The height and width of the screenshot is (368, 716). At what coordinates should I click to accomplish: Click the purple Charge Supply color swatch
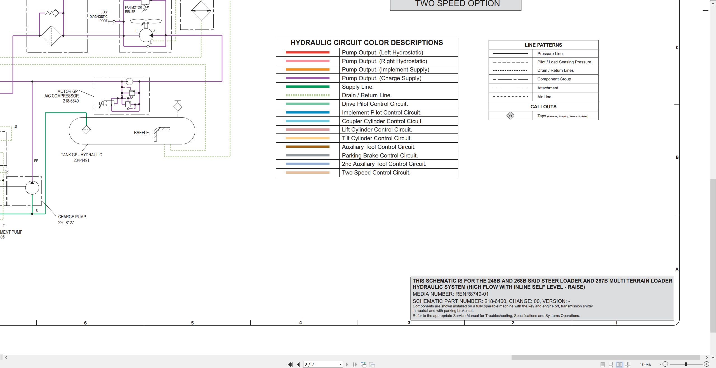click(x=307, y=78)
